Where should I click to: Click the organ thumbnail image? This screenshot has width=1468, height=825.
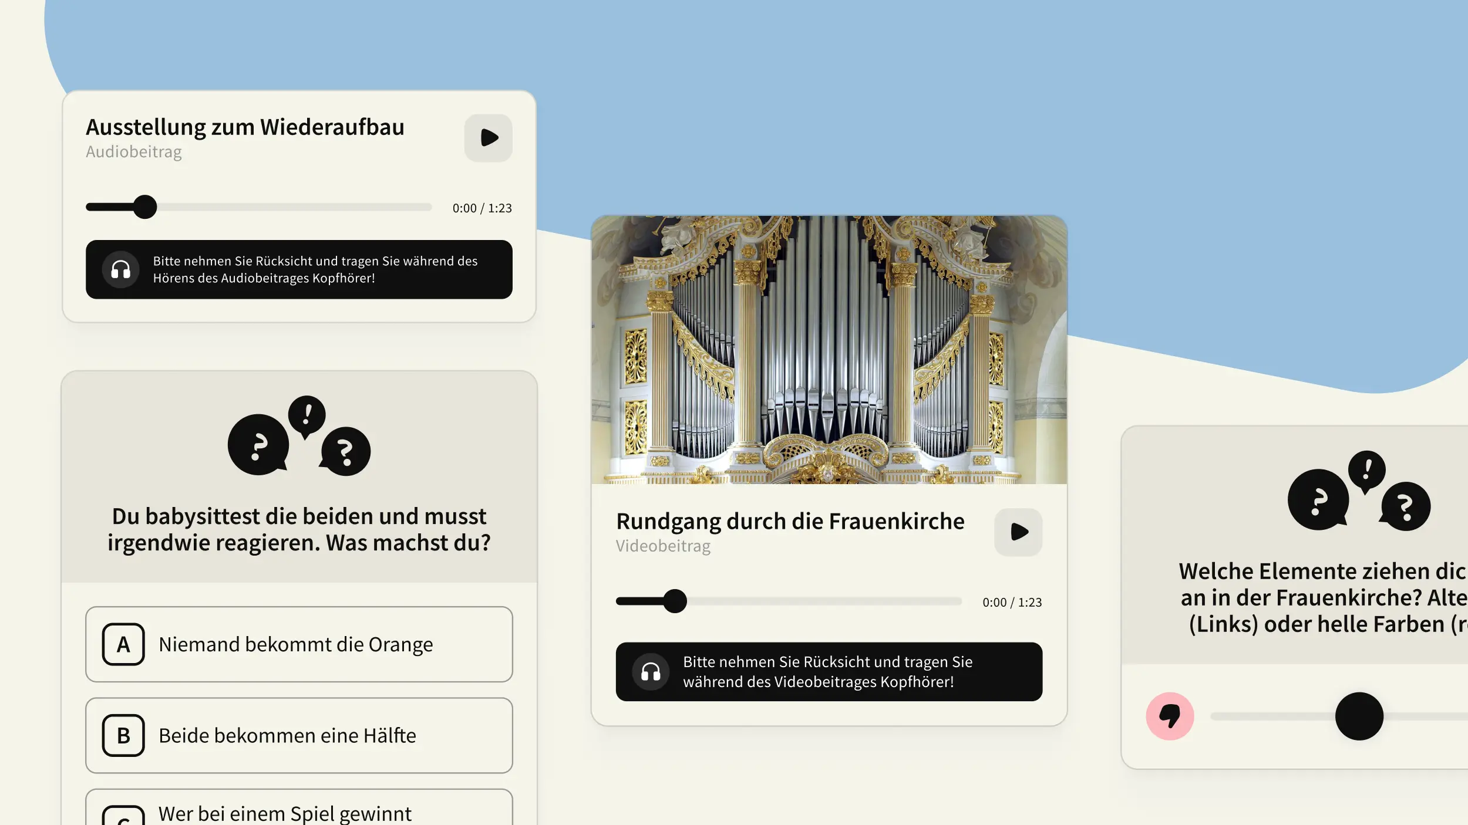(829, 350)
